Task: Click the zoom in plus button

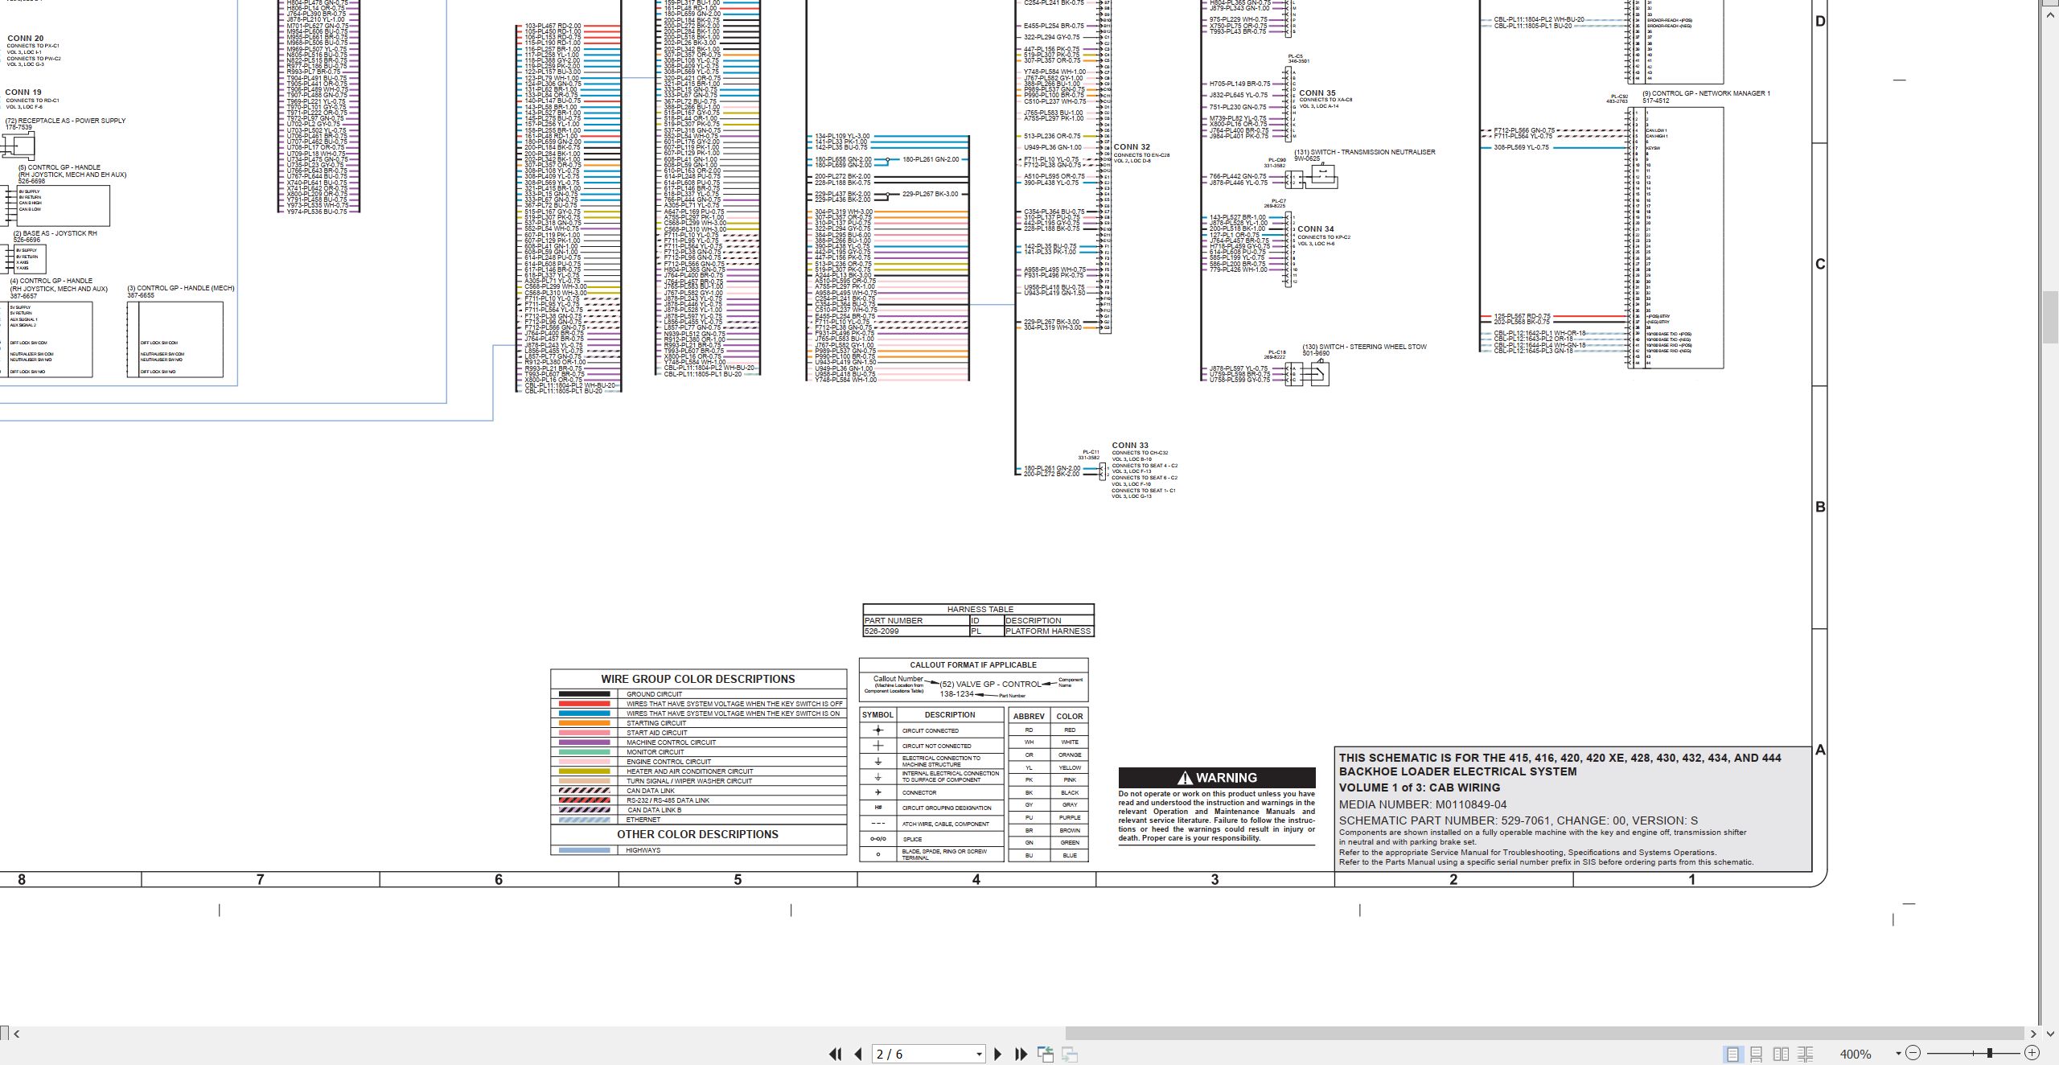Action: 2032,1053
